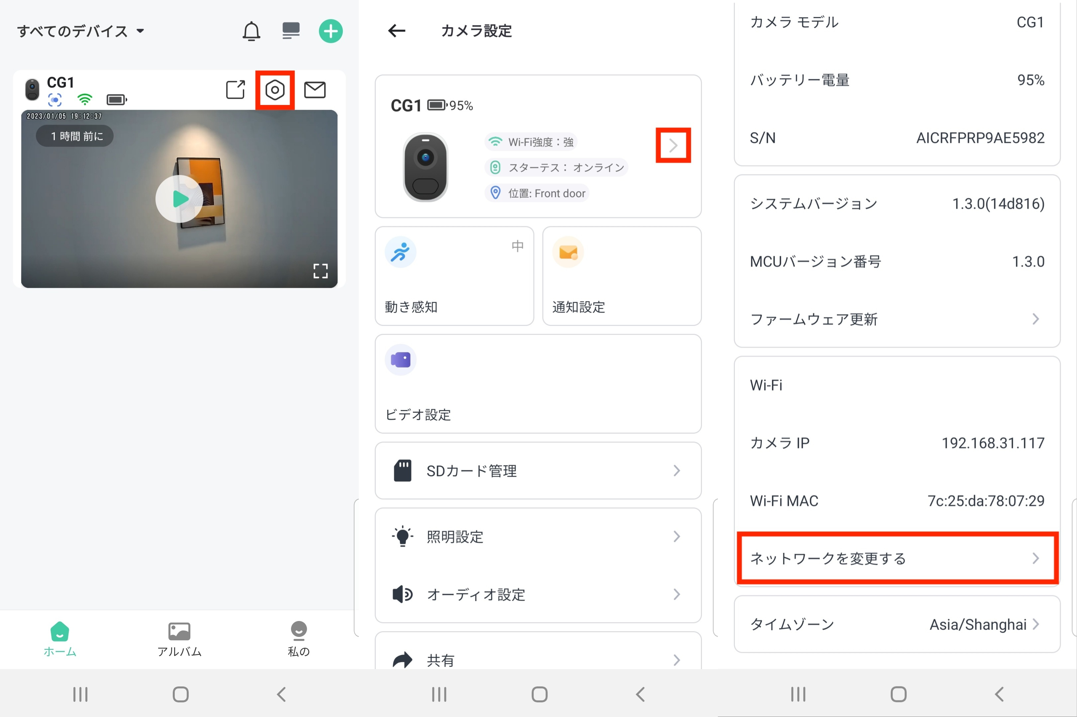This screenshot has height=717, width=1077.
Task: Tap the speaker icon for オーディオ設定
Action: coord(402,594)
